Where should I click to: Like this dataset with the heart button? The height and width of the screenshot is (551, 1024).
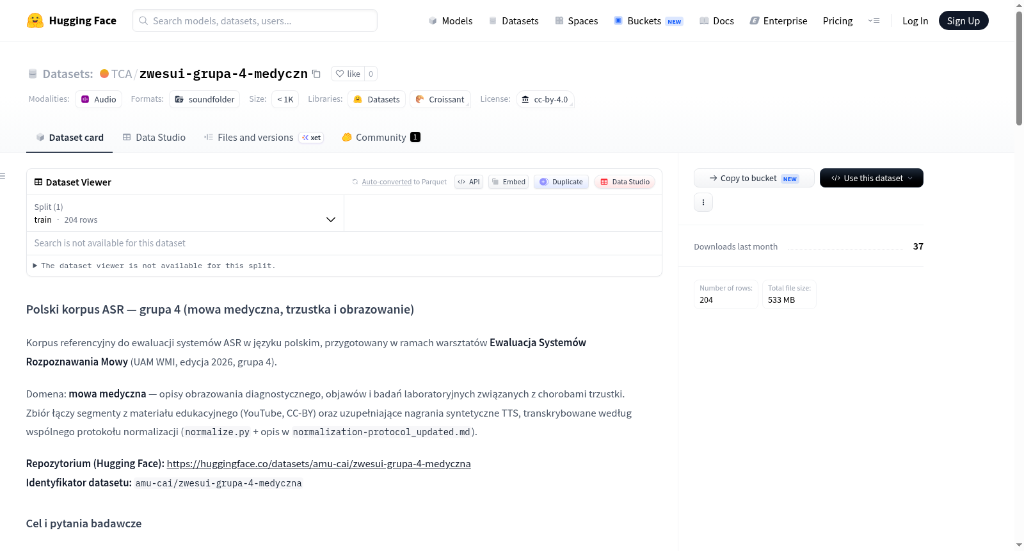tap(348, 74)
